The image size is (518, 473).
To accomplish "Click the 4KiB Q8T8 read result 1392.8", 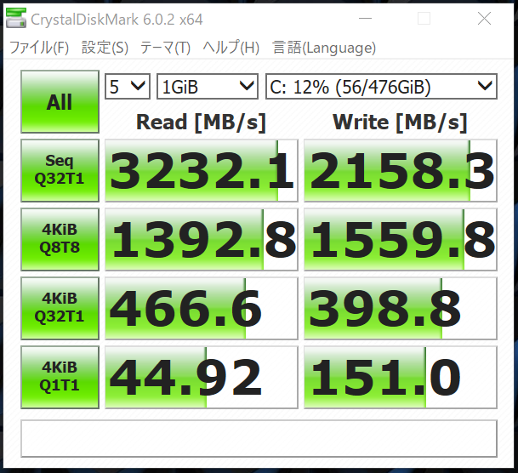I will 202,239.
